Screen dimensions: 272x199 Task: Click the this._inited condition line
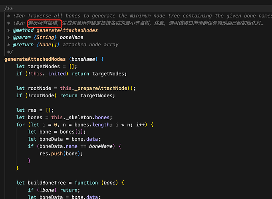click(x=71, y=74)
